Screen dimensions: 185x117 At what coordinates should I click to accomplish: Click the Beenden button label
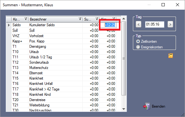(x=158, y=106)
